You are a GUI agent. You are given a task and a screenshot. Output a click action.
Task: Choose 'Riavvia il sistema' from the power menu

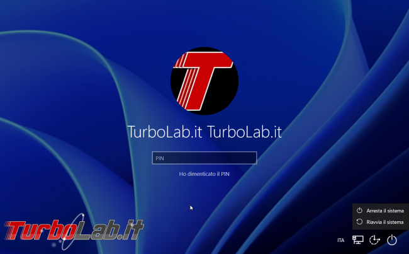[381, 222]
